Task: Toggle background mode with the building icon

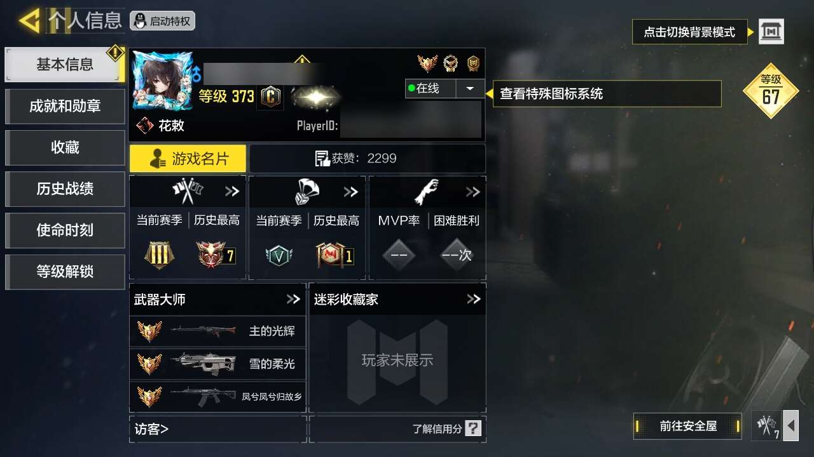Action: pos(771,31)
